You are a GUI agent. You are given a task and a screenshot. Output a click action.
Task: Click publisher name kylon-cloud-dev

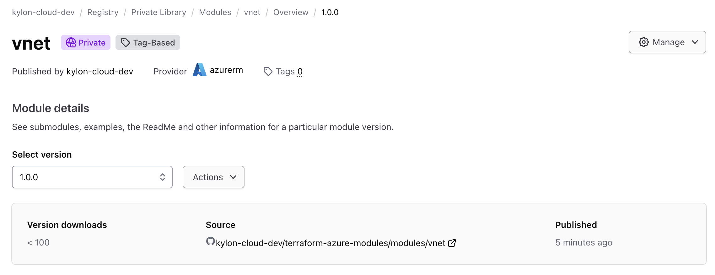[x=100, y=71]
